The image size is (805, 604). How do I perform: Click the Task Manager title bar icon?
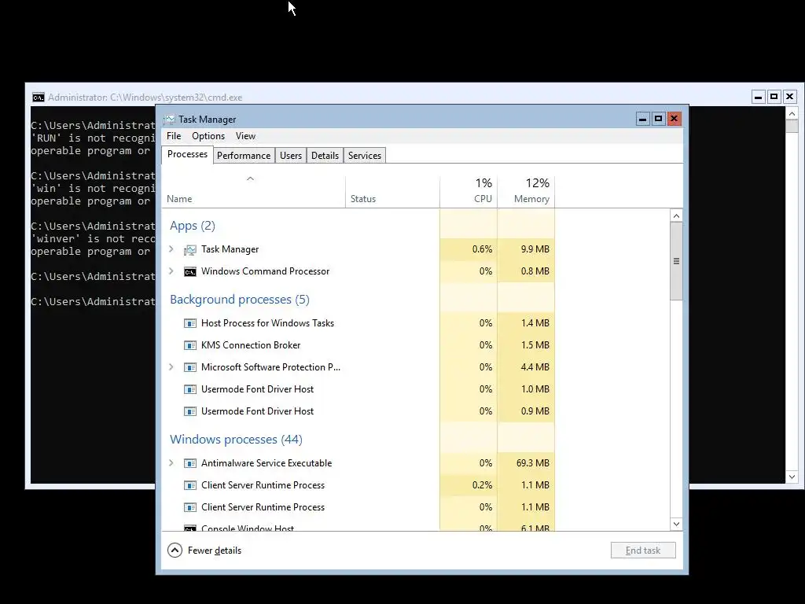(x=170, y=120)
